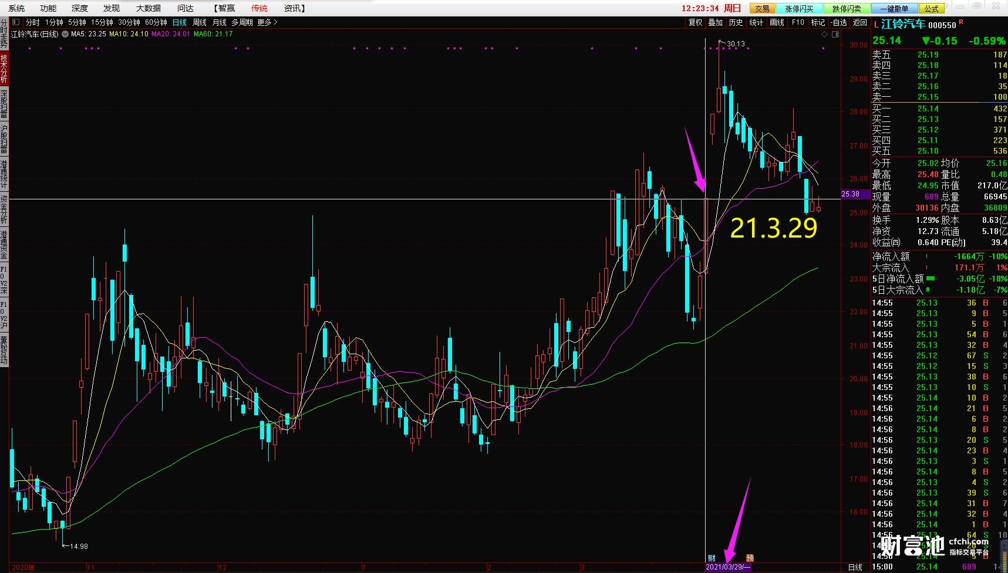Click the 历史 toolbar button
This screenshot has height=573, width=1008.
click(736, 22)
